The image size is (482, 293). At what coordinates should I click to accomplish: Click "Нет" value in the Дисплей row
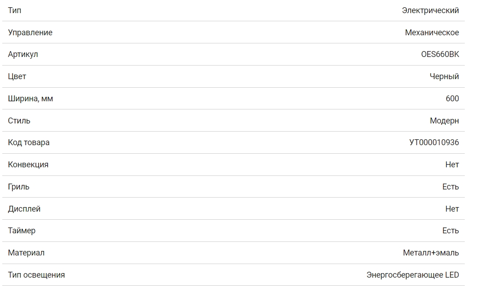[x=452, y=209]
